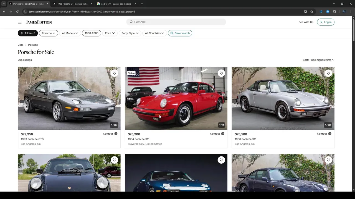Open the blue sound waves extension

(x=321, y=12)
